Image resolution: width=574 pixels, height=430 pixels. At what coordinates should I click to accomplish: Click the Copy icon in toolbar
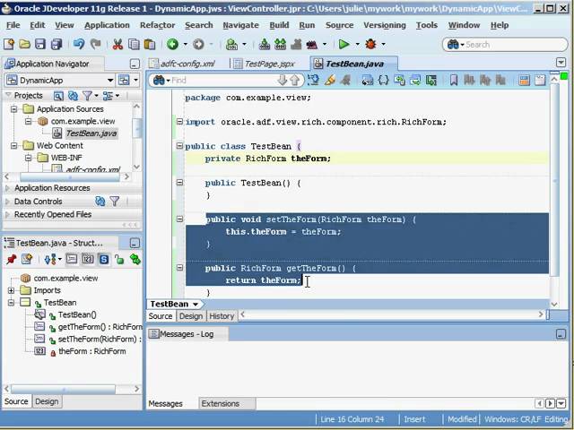coord(134,44)
